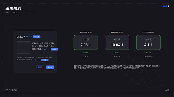Click the 大文本 caption

(86, 57)
